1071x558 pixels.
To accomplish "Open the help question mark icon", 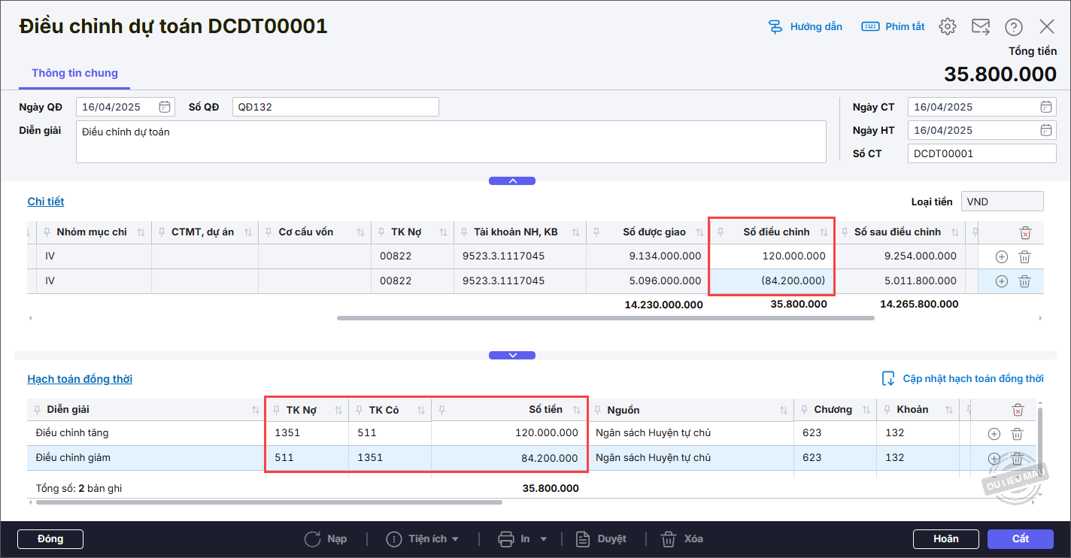I will pyautogui.click(x=1014, y=27).
